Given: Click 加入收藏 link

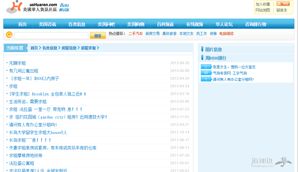Looking at the screenshot, I should (x=263, y=4).
